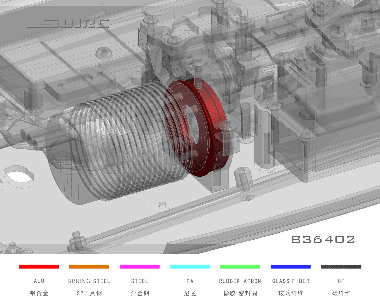Select the orange Spring Steel swatch
The height and width of the screenshot is (305, 380).
89,267
